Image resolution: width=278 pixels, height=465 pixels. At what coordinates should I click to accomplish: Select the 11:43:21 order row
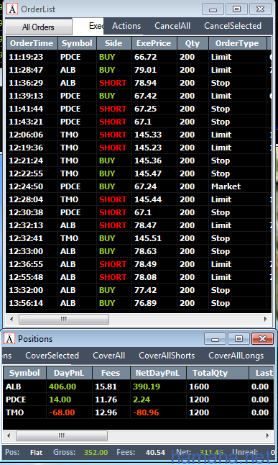(139, 122)
